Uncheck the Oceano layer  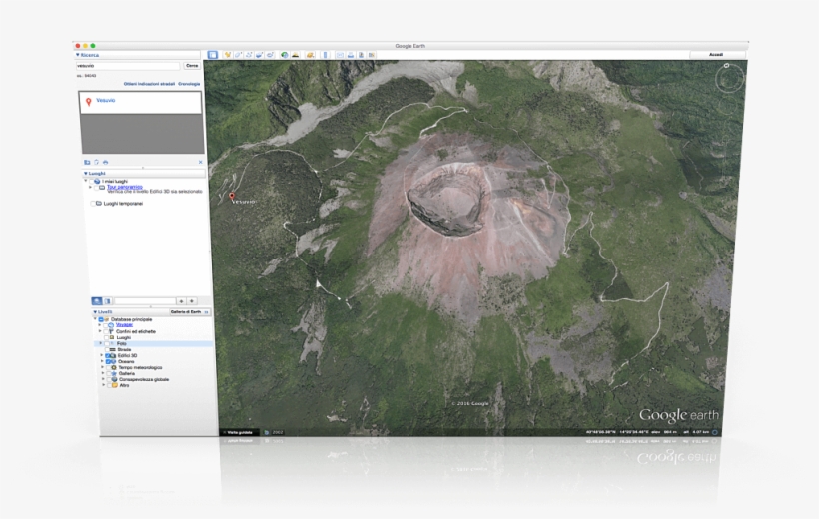(x=108, y=362)
